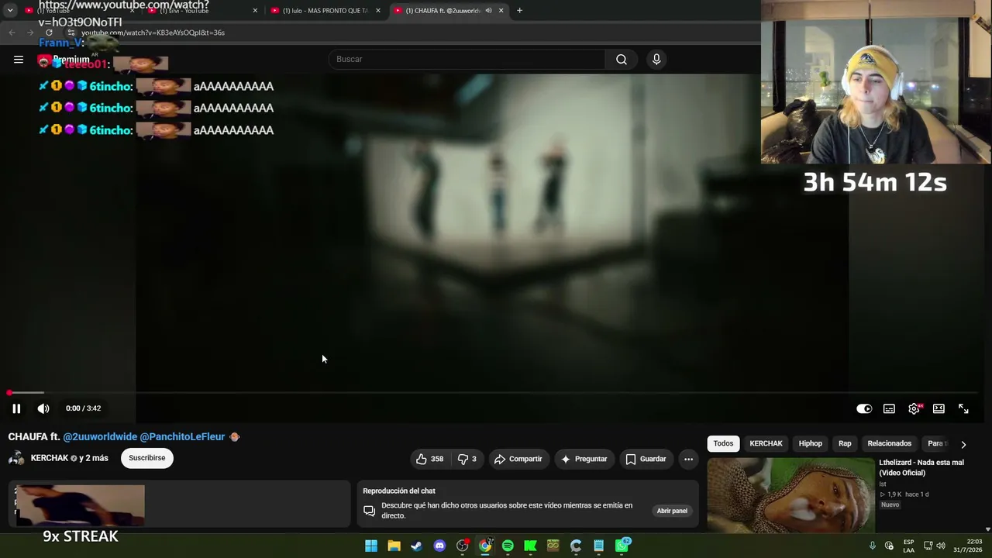Viewport: 992px width, 558px height.
Task: Open the three-dot more actions menu
Action: 688,459
